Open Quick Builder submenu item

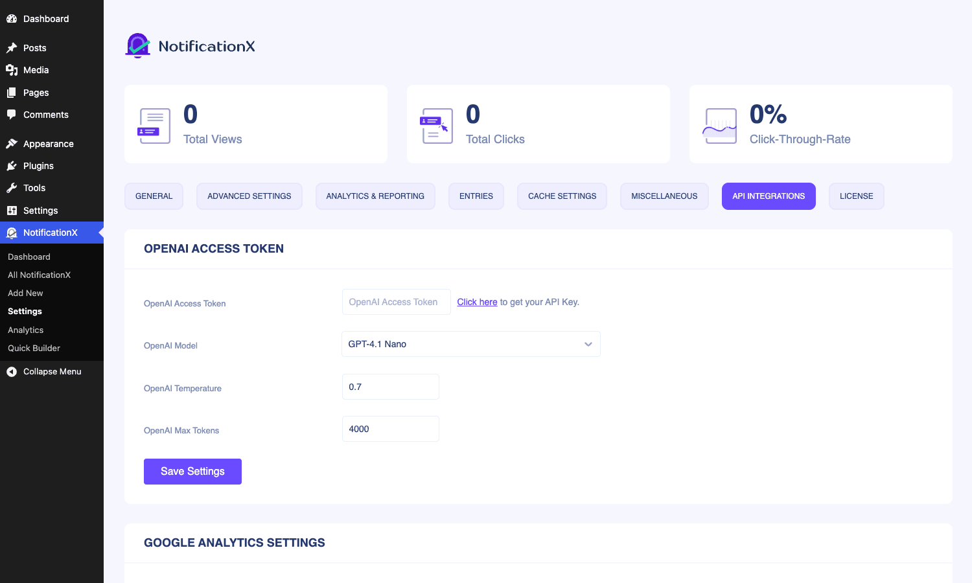(x=34, y=348)
